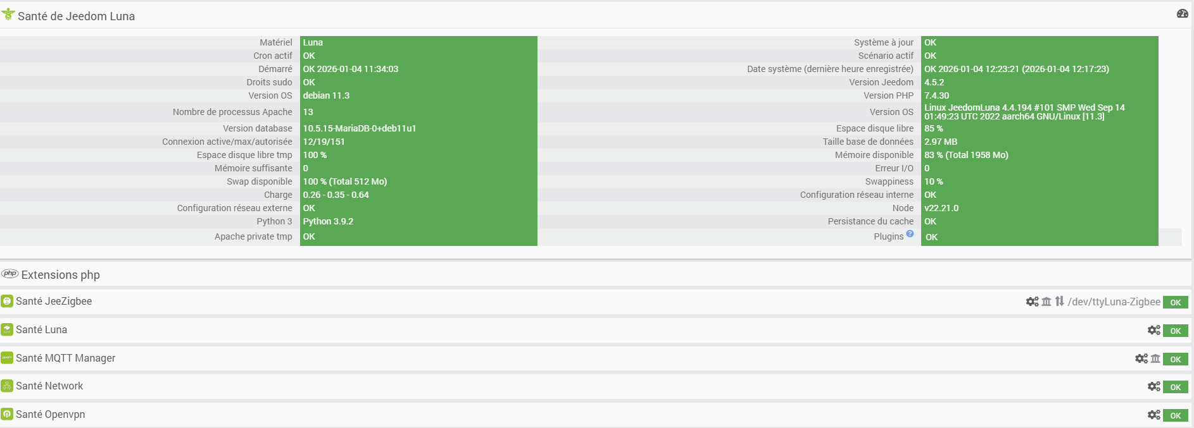Expand the Extensions php section

click(60, 275)
